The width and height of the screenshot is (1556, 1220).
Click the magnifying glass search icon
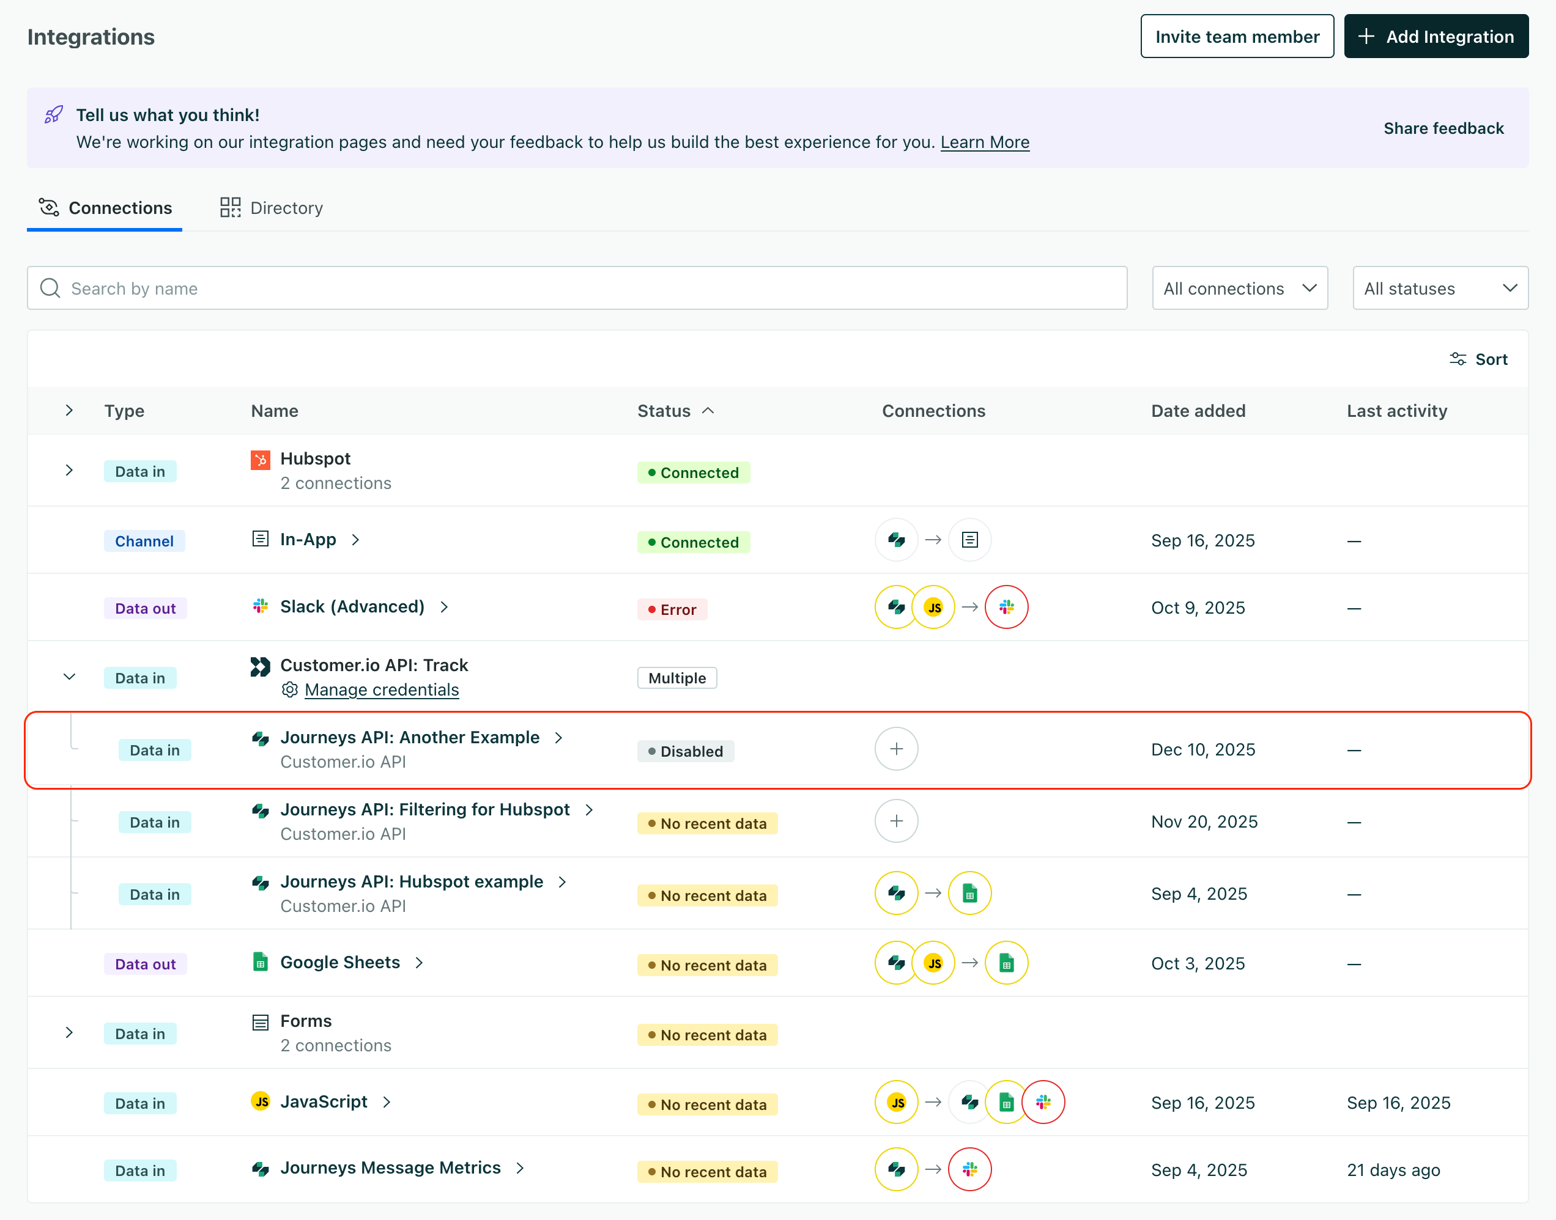[x=50, y=288]
